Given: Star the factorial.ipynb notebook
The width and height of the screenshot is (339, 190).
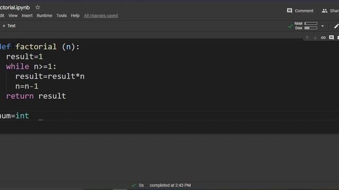Looking at the screenshot, I should pyautogui.click(x=38, y=7).
